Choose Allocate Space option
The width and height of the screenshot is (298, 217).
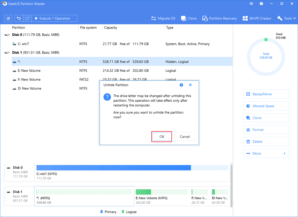point(266,106)
